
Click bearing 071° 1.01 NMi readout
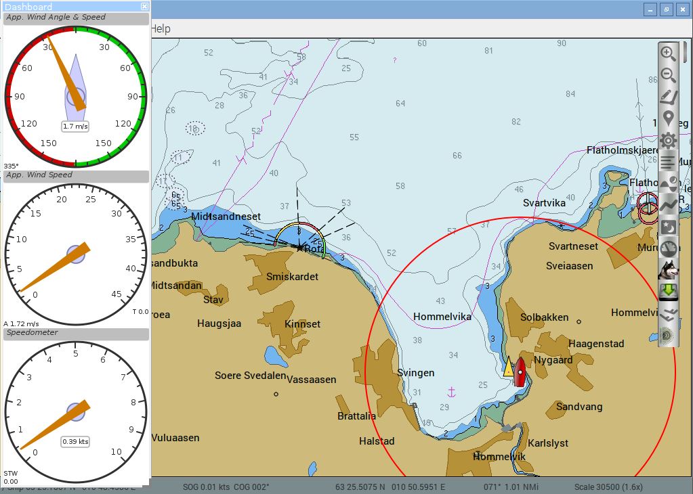pyautogui.click(x=511, y=487)
